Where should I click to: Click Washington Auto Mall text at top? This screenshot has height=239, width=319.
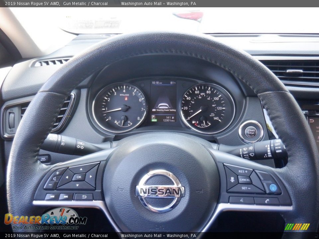coord(141,3)
